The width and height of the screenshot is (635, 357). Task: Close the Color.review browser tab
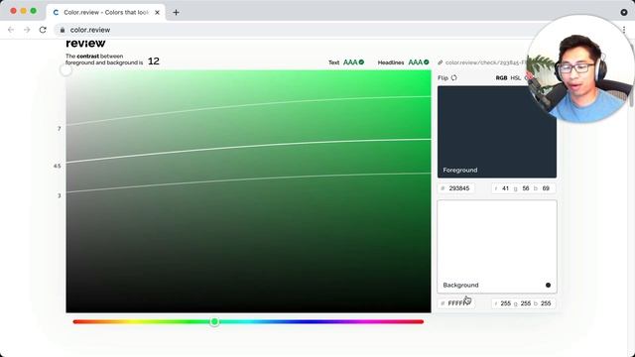(x=157, y=13)
